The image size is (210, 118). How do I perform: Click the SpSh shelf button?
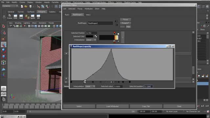coord(32,17)
